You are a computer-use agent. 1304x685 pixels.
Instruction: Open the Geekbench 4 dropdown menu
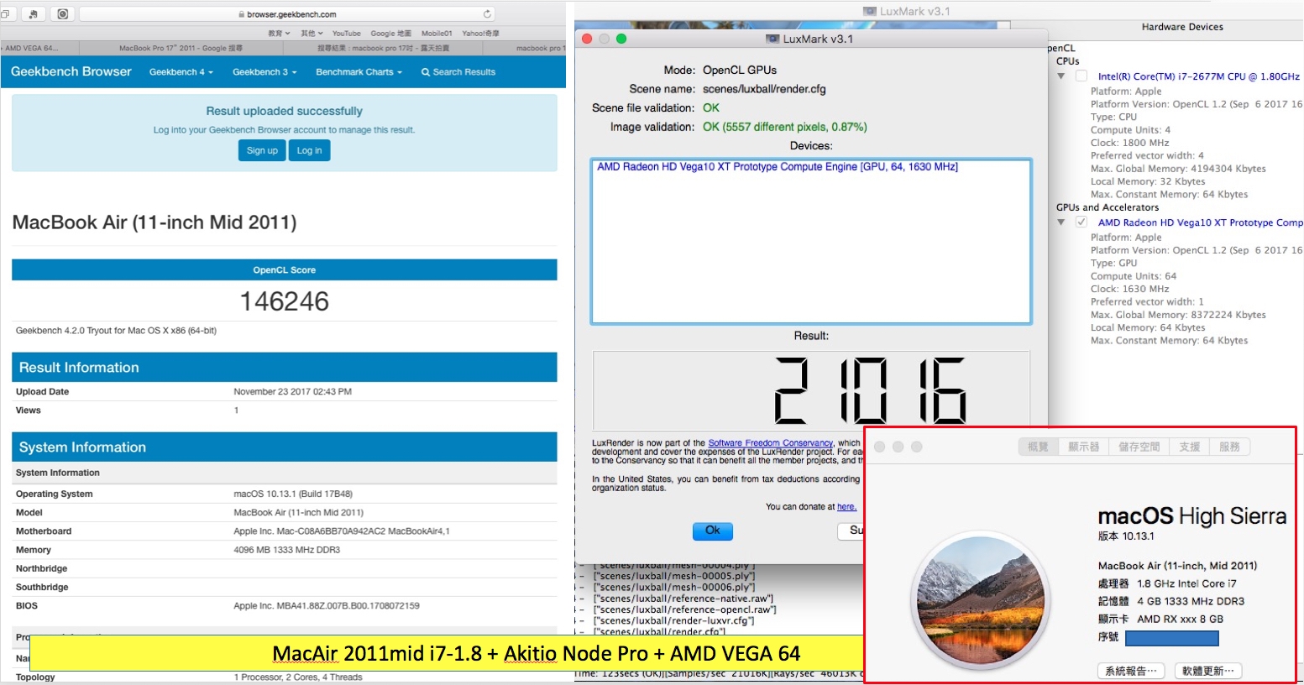coord(181,72)
